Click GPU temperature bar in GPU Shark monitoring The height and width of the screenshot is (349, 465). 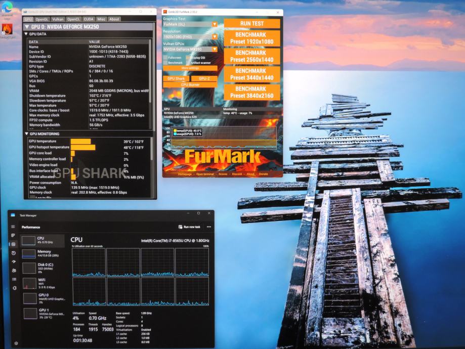pos(80,142)
